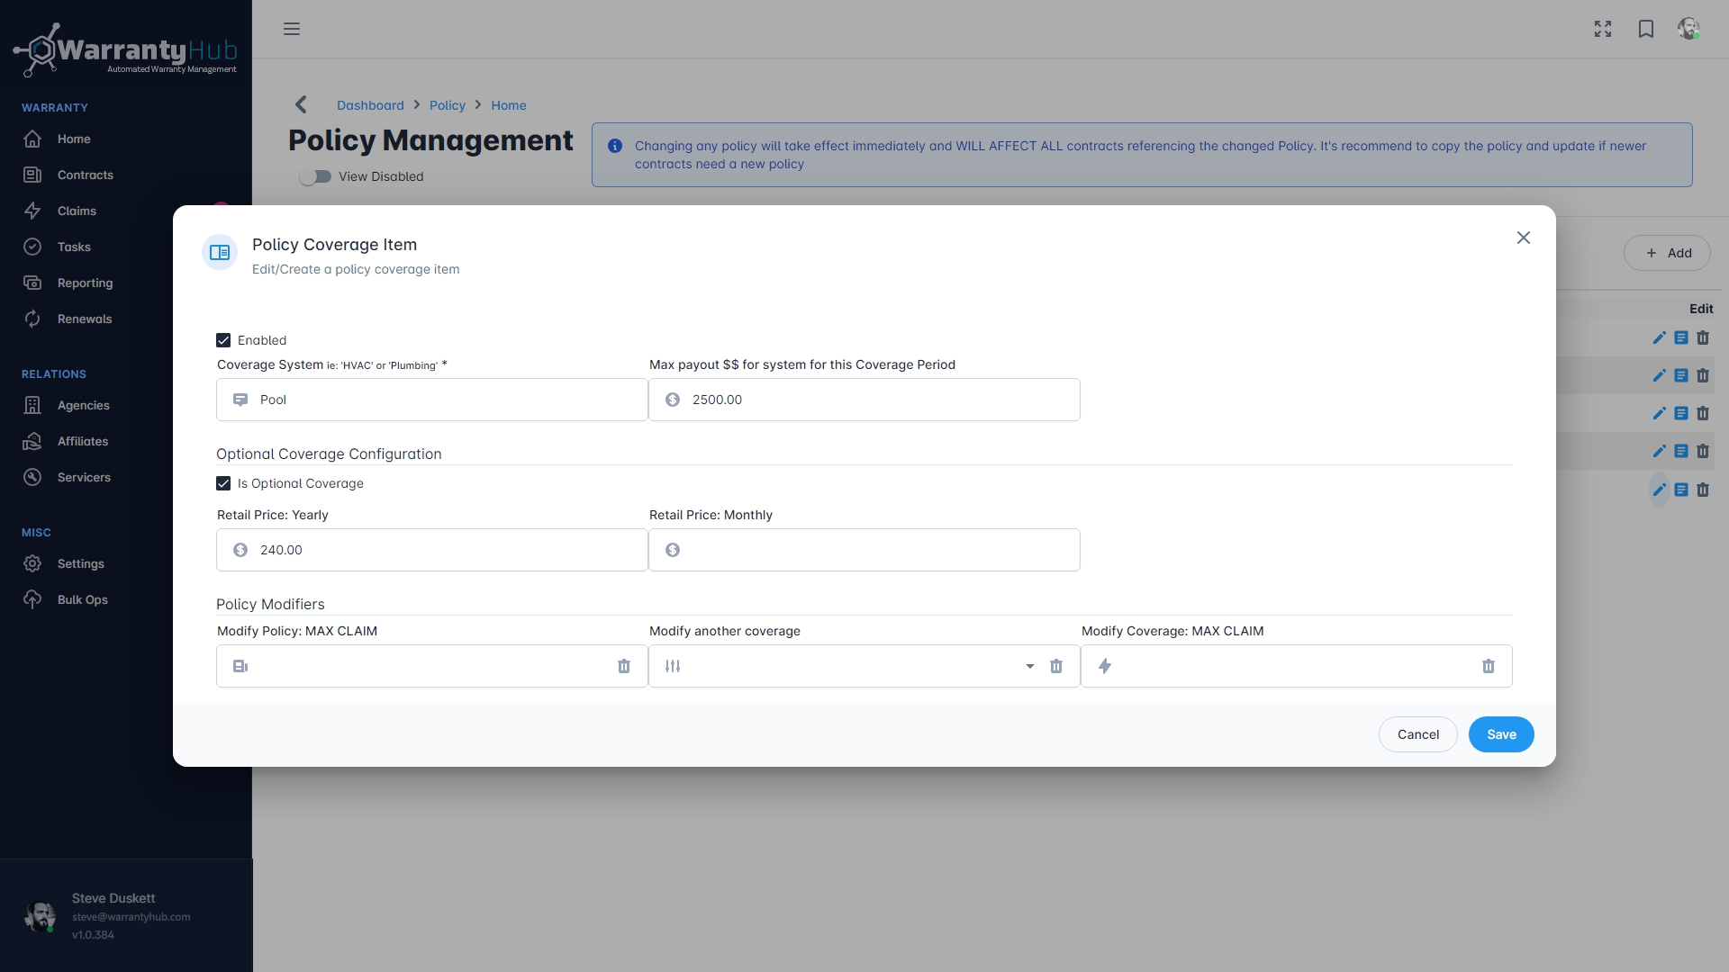Click the pencil edit icon on the highlighted row
The height and width of the screenshot is (972, 1729).
1660,490
